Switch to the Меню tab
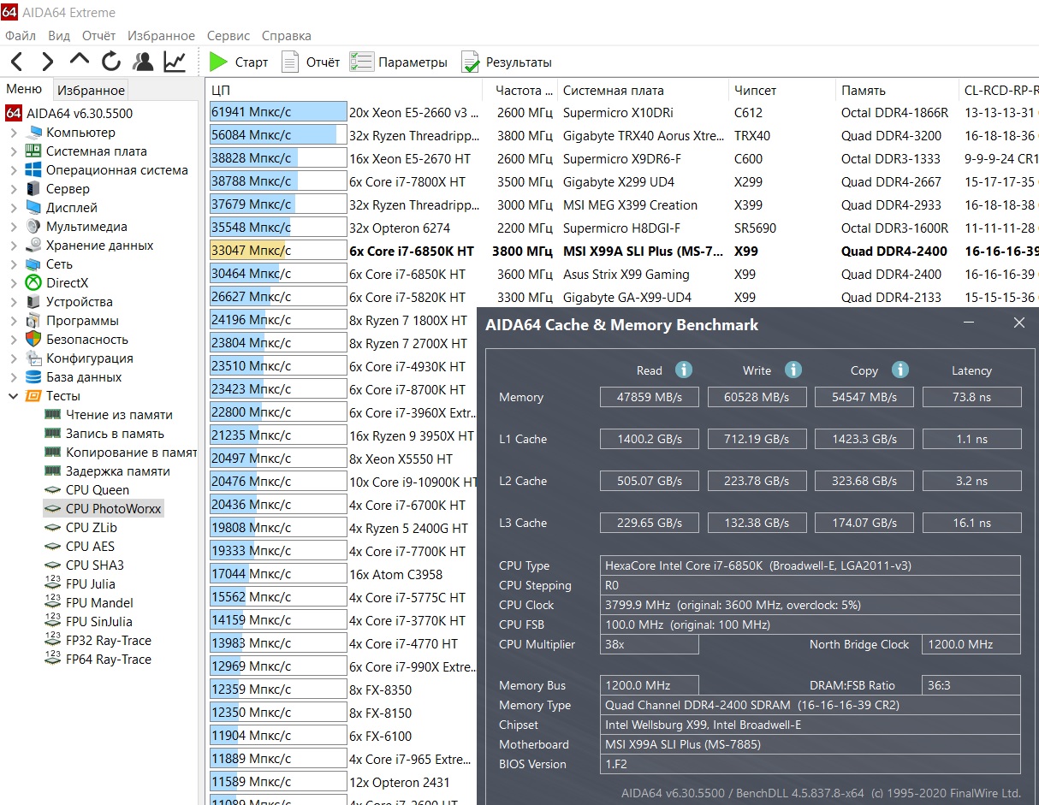 24,90
